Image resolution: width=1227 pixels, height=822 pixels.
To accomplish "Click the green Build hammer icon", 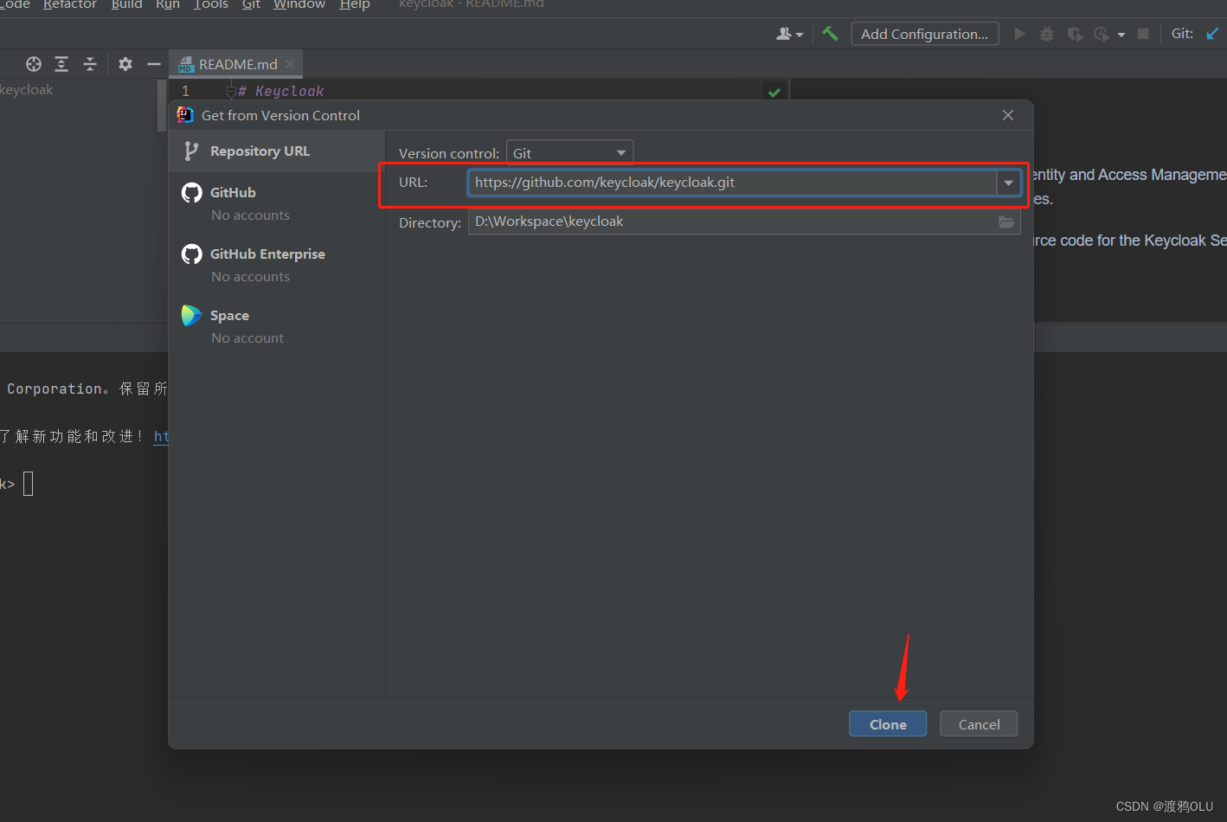I will pos(830,33).
